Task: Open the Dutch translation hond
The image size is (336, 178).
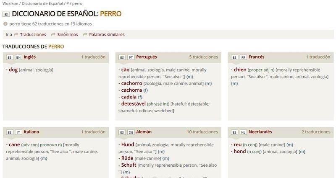Action: (240, 152)
